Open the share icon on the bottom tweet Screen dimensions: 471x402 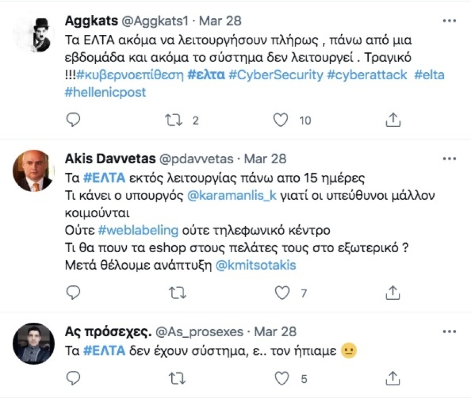pos(393,377)
